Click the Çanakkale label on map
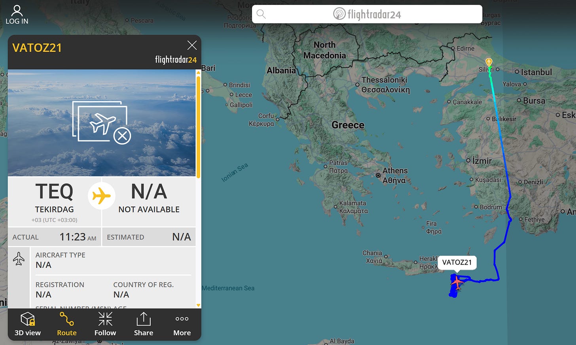This screenshot has height=345, width=576. click(x=467, y=102)
